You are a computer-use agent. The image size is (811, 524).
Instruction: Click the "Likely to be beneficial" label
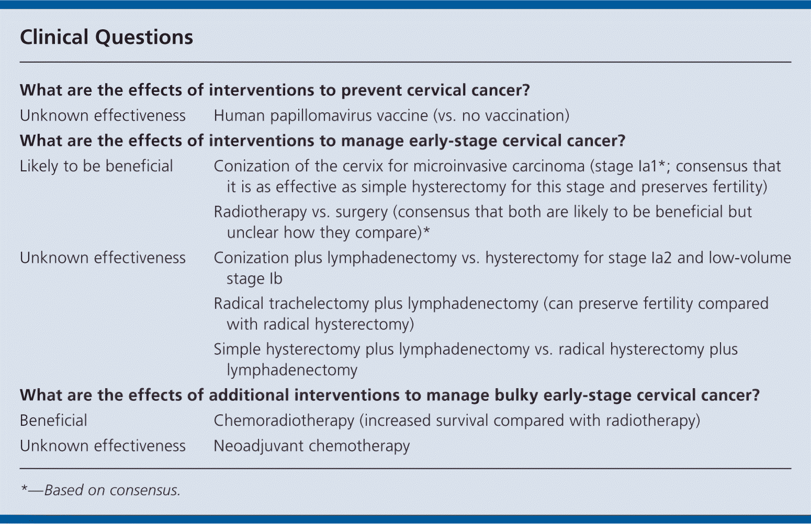(96, 166)
